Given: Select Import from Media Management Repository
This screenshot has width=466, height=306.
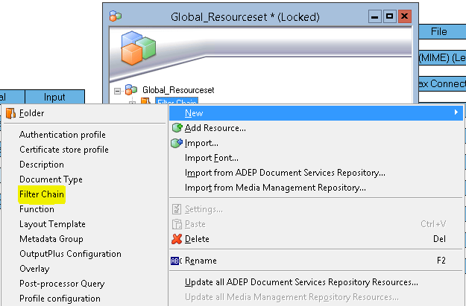Looking at the screenshot, I should 275,188.
